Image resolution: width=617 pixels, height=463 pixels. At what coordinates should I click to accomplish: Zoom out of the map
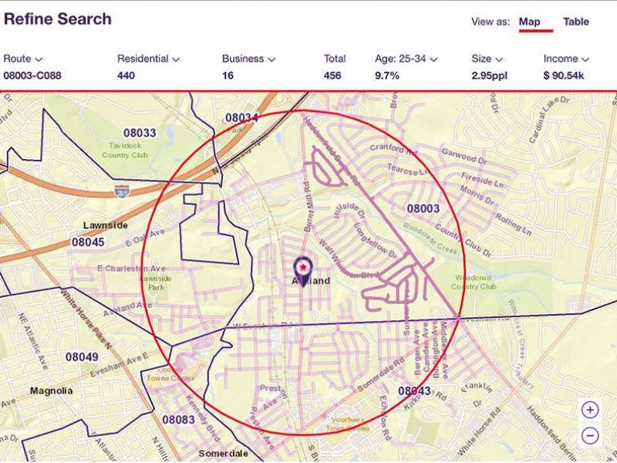point(591,434)
